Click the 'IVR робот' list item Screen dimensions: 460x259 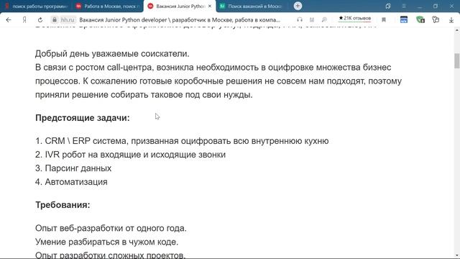130,155
